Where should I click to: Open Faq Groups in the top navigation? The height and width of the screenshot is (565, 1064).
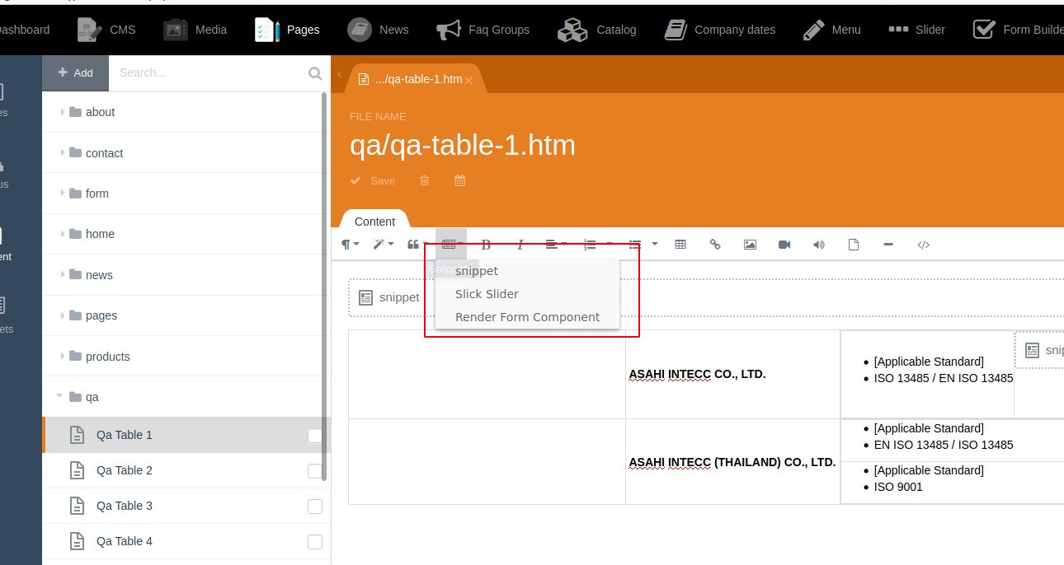pyautogui.click(x=483, y=30)
